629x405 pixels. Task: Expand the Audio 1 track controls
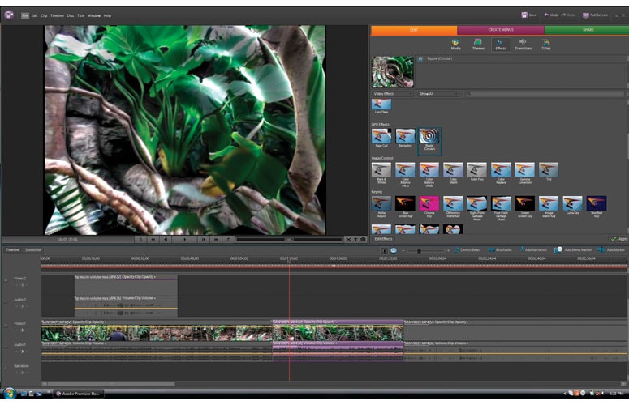[22, 352]
